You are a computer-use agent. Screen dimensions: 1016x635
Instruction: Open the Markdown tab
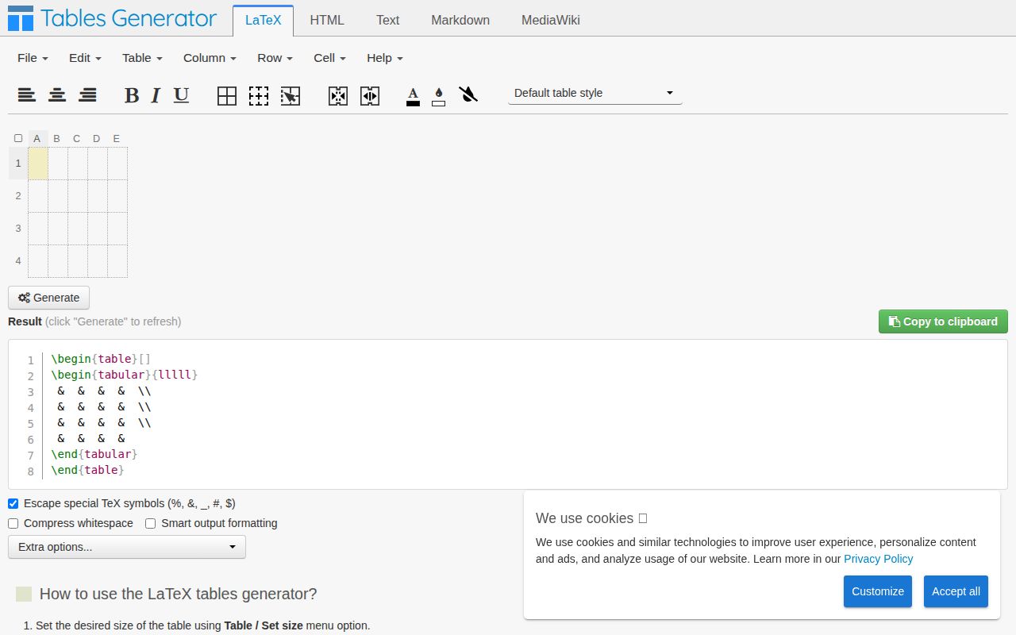coord(460,21)
